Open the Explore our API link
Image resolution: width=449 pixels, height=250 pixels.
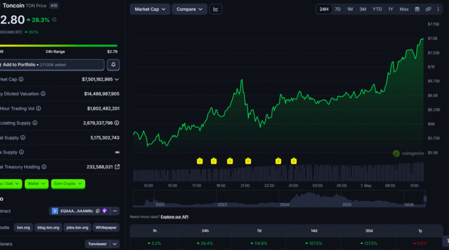click(x=175, y=217)
